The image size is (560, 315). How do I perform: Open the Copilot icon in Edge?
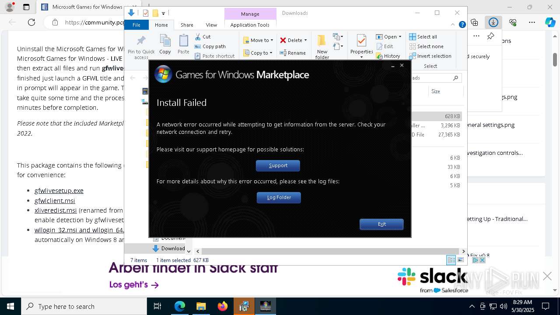coord(550,22)
